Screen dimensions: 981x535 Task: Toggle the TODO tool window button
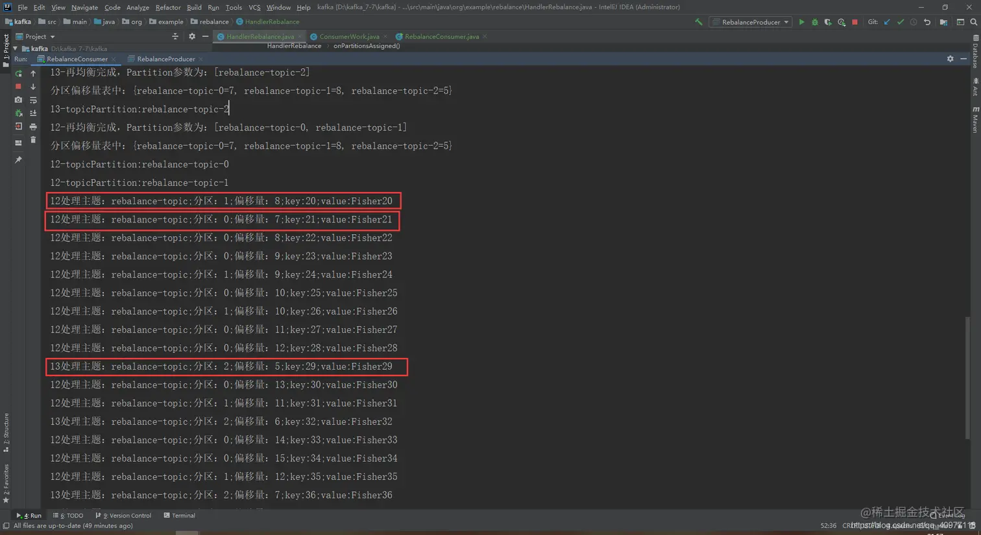68,516
